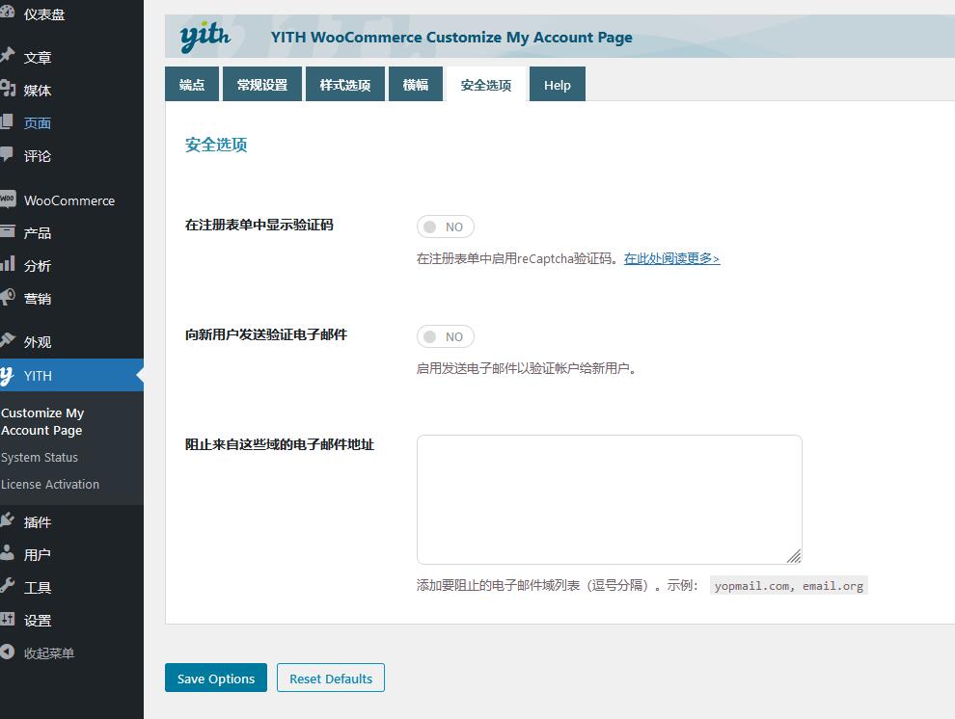Click the WooCommerce logo icon in sidebar
Viewport: 955px width, 719px height.
coord(7,200)
